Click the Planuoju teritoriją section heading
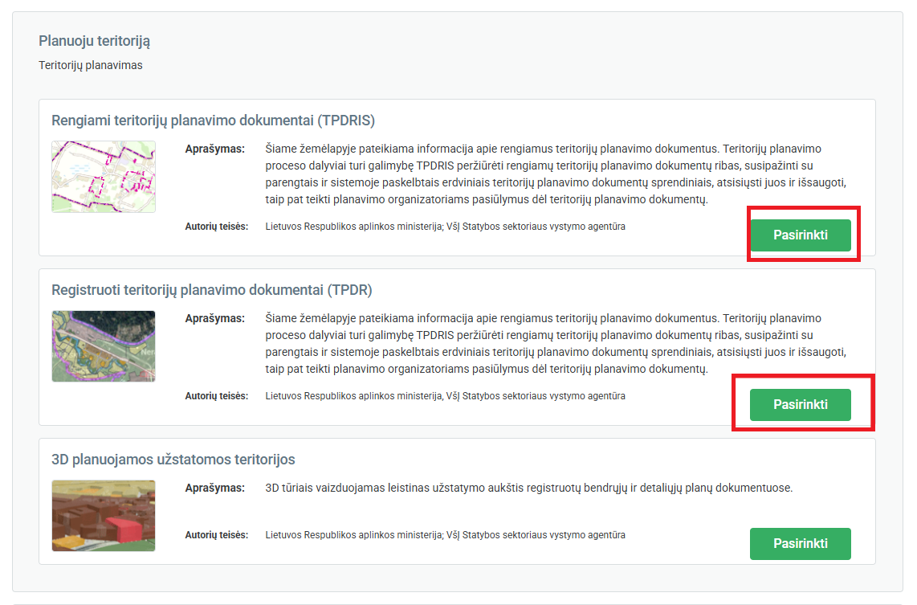This screenshot has height=605, width=917. (94, 40)
